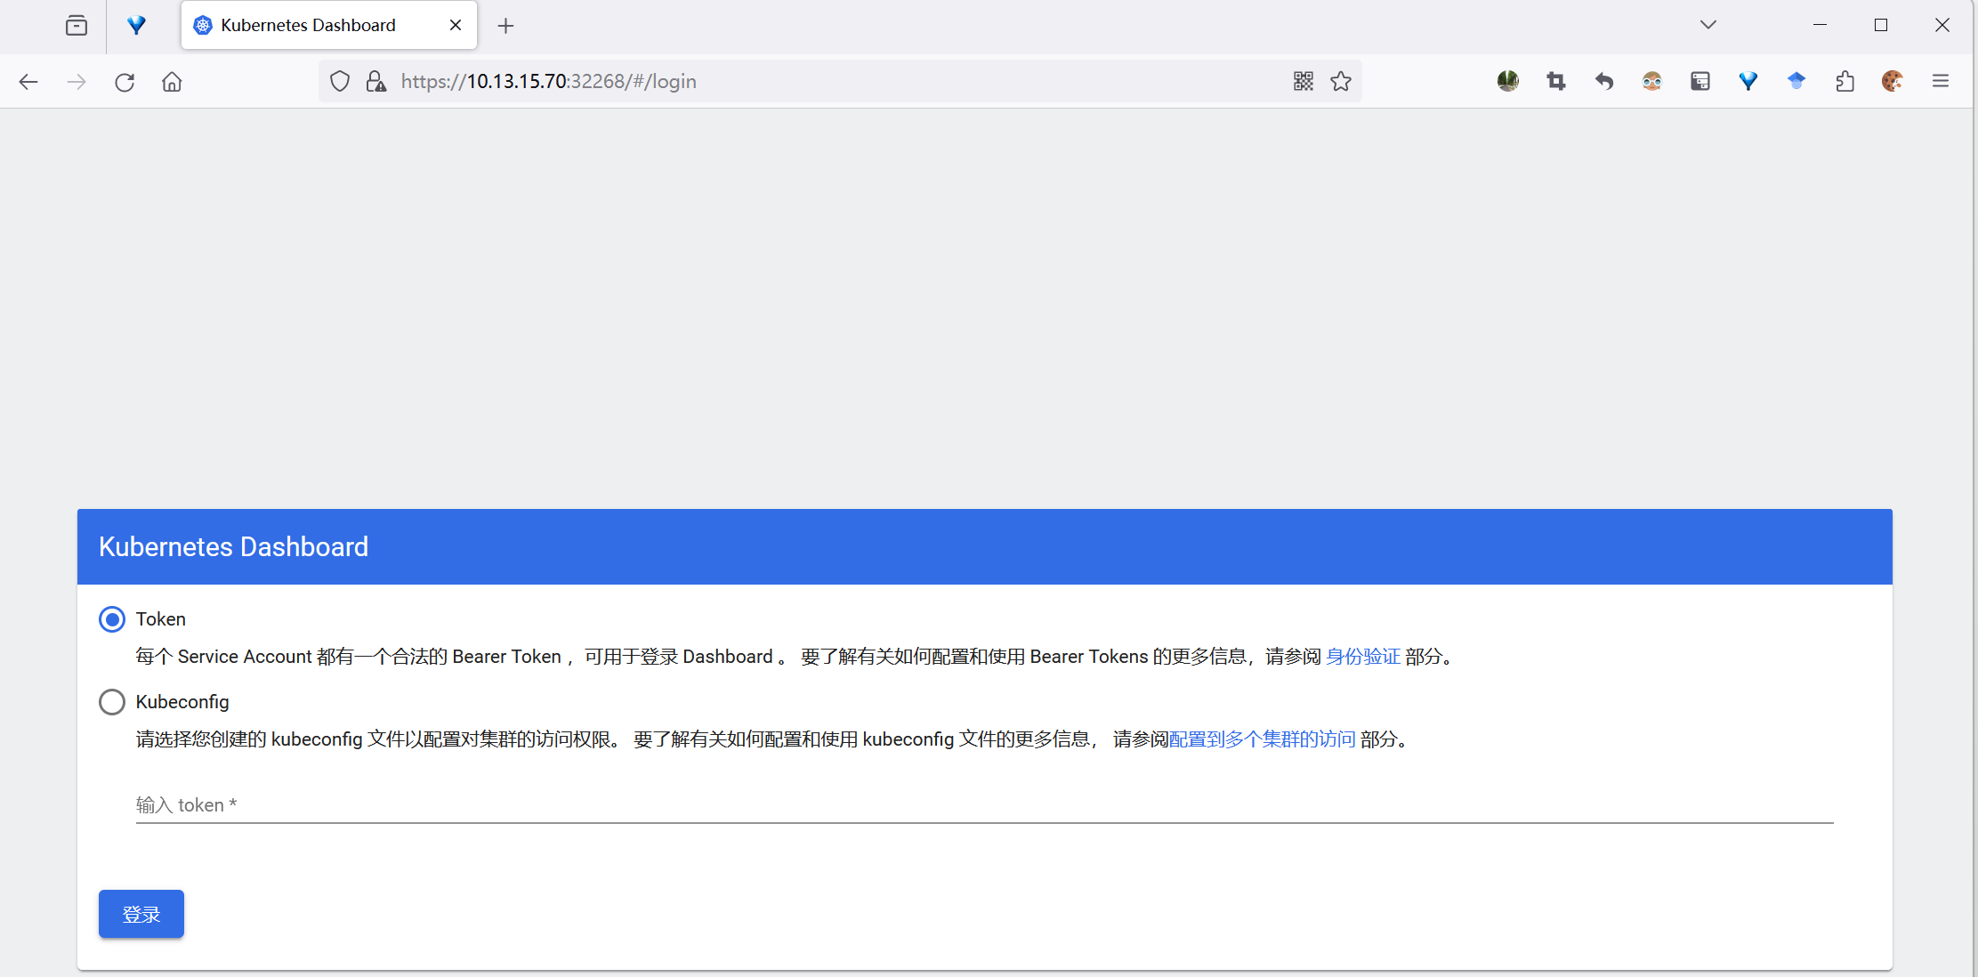Viewport: 1978px width, 977px height.
Task: Go to the browser home page
Action: (x=172, y=81)
